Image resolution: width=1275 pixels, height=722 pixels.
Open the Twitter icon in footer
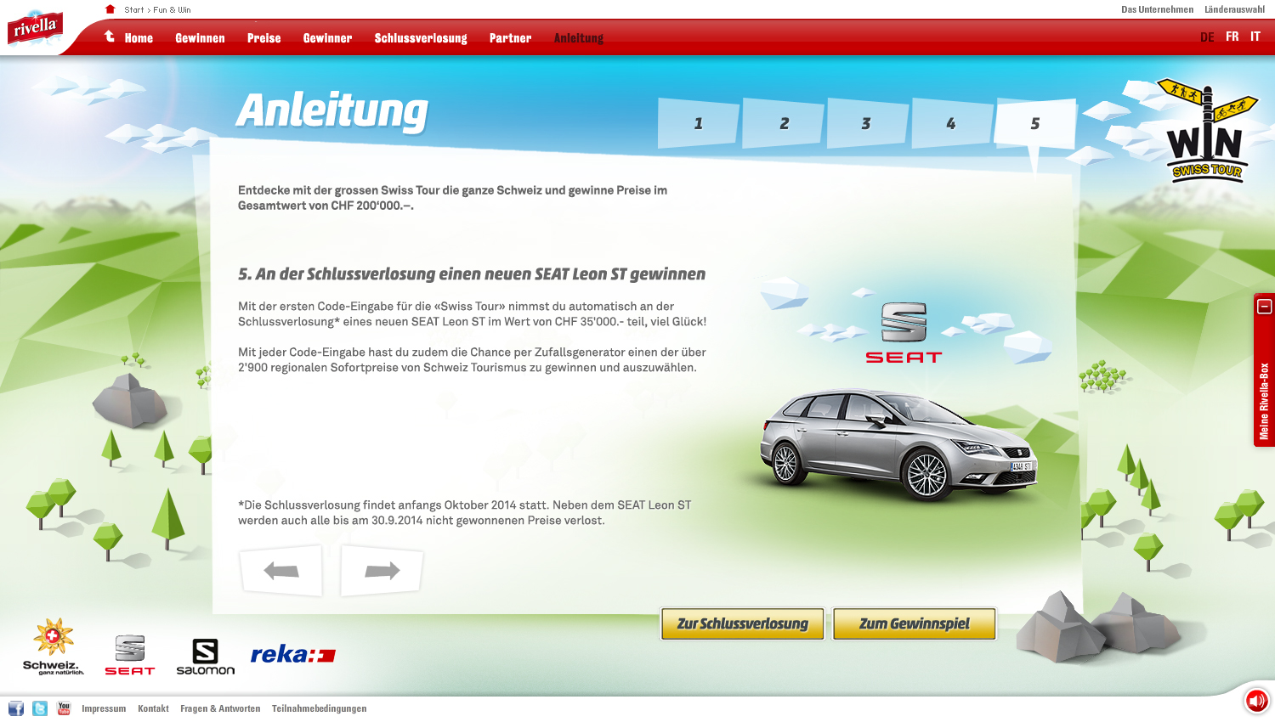point(40,708)
